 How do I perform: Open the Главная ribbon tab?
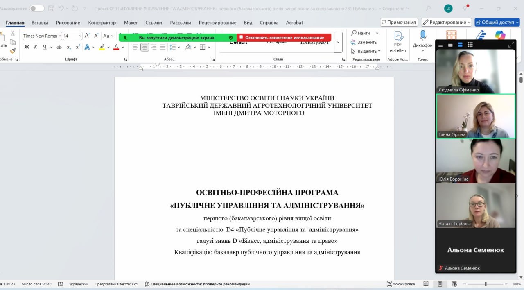coord(15,23)
